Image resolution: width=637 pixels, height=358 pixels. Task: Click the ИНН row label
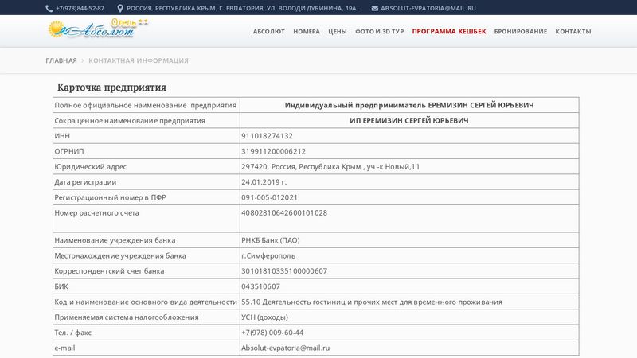(x=62, y=136)
